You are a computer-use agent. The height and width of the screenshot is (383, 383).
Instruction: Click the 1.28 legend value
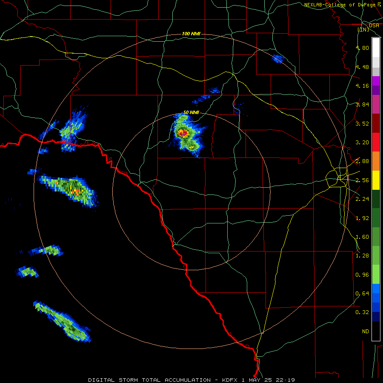click(x=362, y=256)
